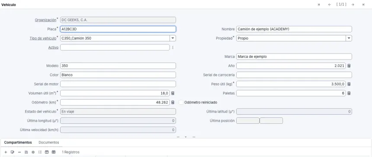Go to the next record arrow
The image size is (372, 157).
click(x=353, y=4)
